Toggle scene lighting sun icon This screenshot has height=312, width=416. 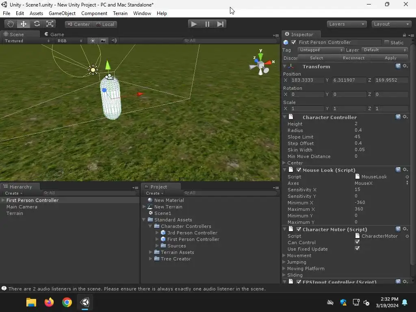point(93,41)
